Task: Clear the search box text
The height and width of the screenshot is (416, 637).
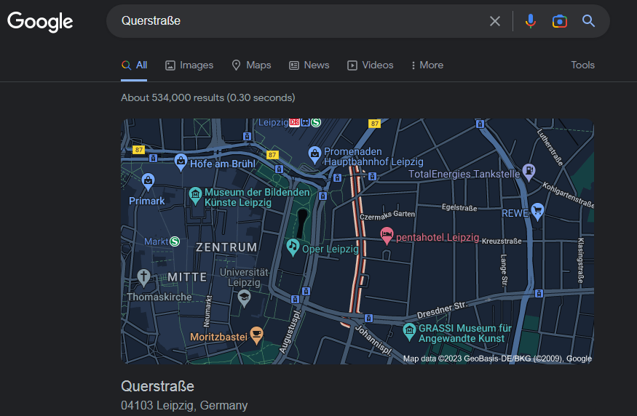Action: click(x=494, y=21)
